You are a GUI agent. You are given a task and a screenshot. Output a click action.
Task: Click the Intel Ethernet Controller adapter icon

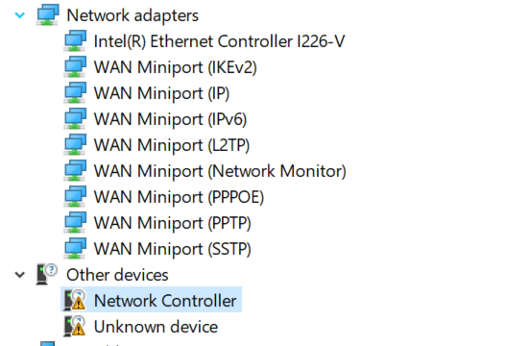tap(75, 41)
